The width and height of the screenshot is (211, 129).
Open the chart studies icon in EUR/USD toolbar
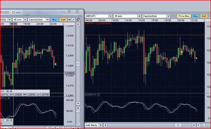tap(70, 20)
